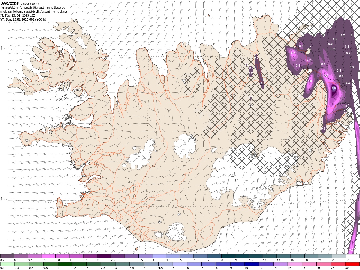Pick the crimson swatch labeled 25, lower legend
Image resolution: width=360 pixels, height=270 pixels.
(x=338, y=264)
